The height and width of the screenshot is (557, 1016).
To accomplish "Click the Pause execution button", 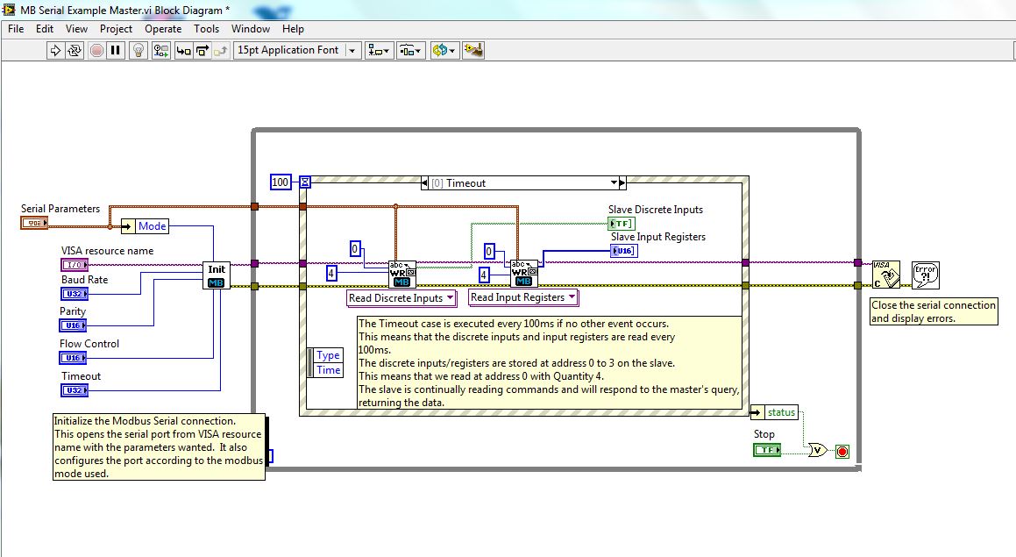I will tap(116, 51).
